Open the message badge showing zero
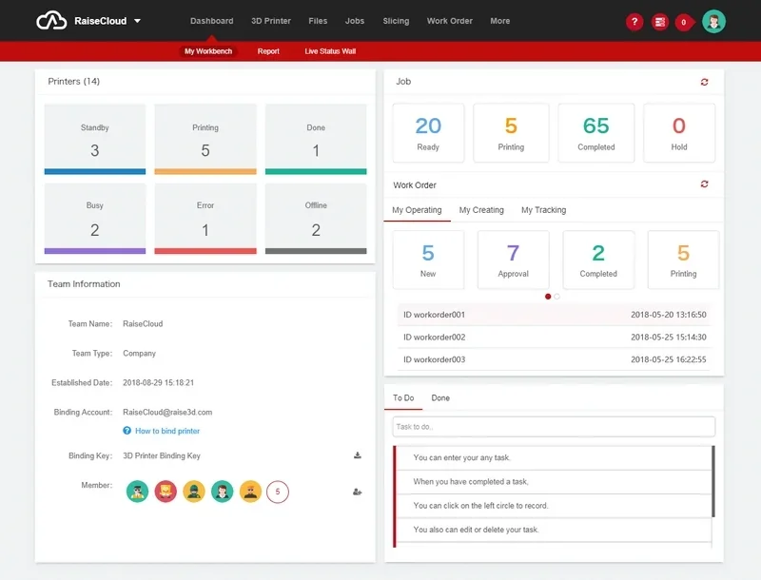The image size is (761, 580). point(683,20)
